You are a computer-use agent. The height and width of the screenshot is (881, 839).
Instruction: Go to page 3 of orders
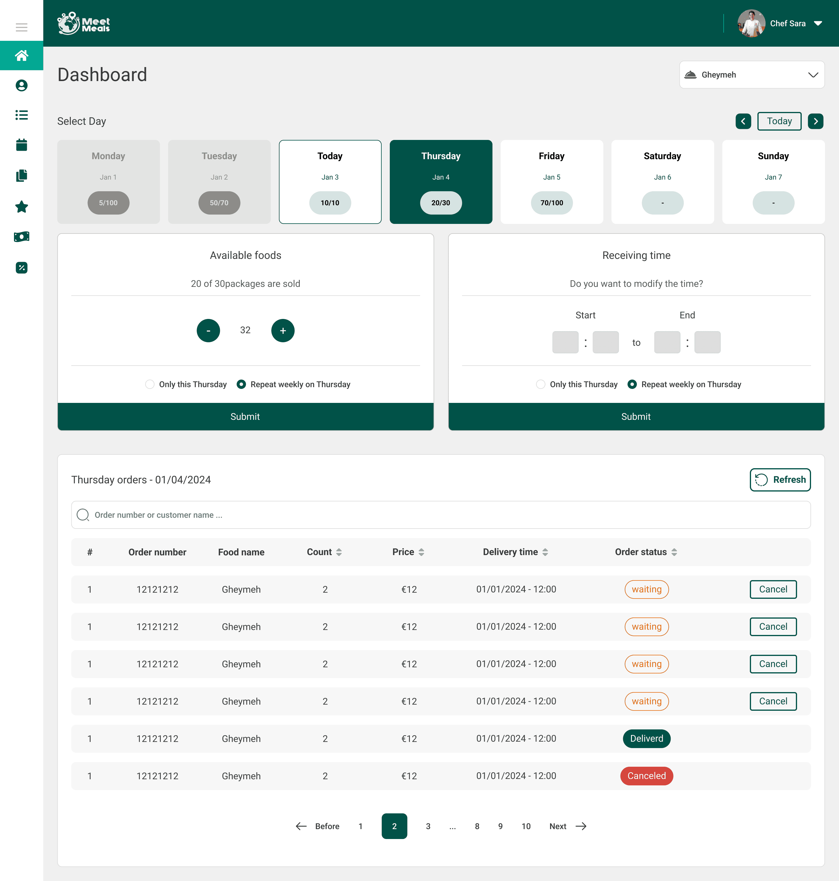[428, 826]
